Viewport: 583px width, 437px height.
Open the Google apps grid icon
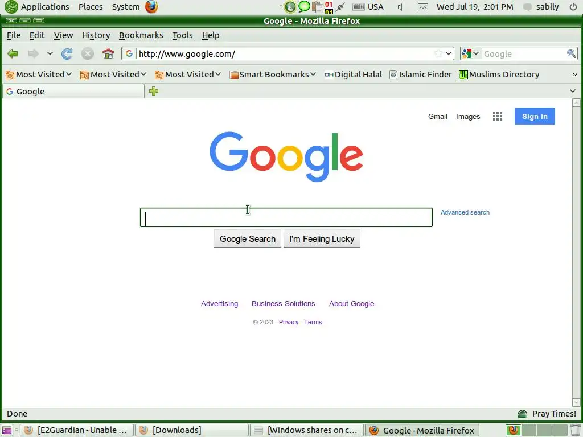click(498, 116)
